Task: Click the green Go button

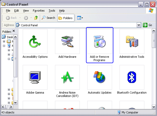Action: tap(148, 25)
